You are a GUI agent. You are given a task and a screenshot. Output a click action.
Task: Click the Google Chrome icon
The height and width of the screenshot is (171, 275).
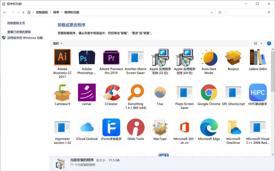209,92
